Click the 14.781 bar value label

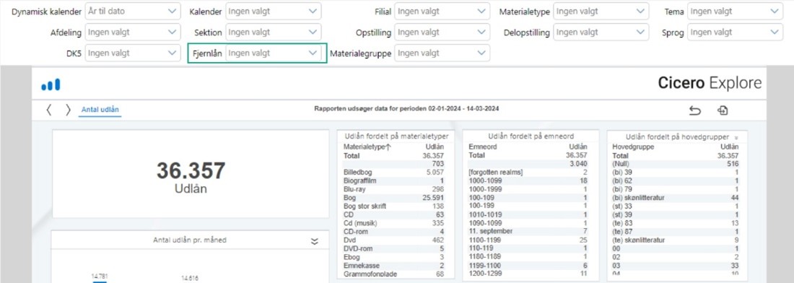click(x=100, y=276)
